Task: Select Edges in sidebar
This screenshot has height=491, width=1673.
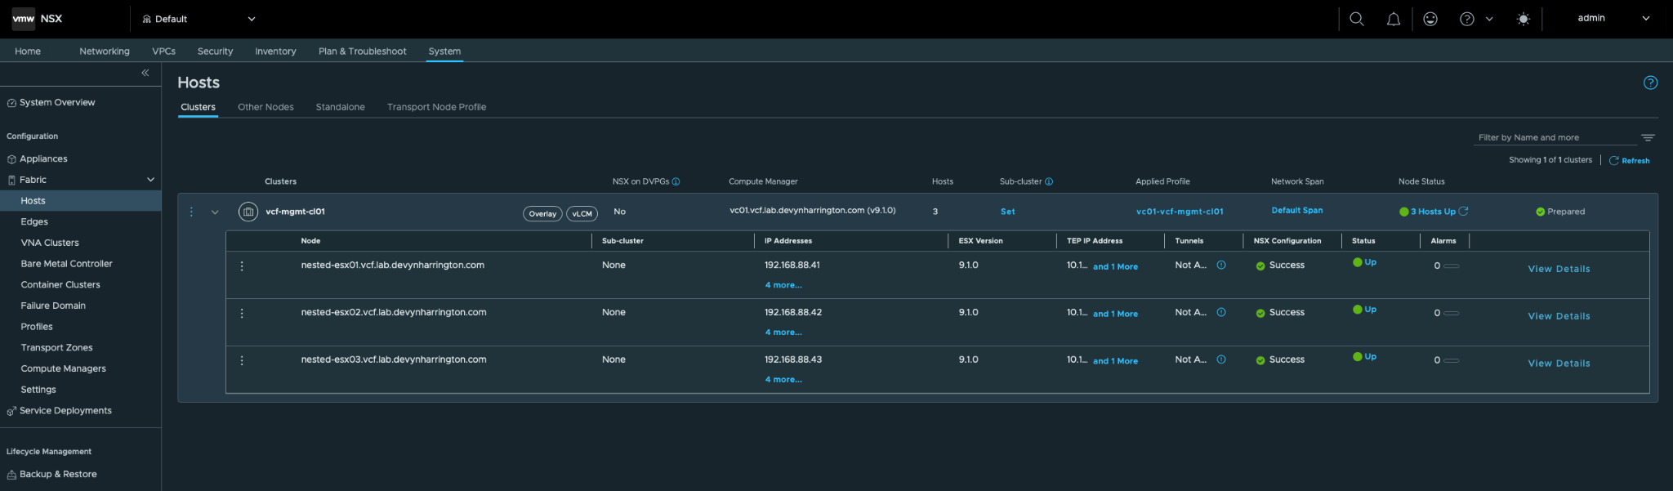Action: pyautogui.click(x=34, y=221)
